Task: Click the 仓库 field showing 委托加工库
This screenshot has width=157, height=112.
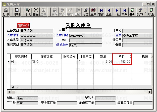Action: click(x=138, y=36)
